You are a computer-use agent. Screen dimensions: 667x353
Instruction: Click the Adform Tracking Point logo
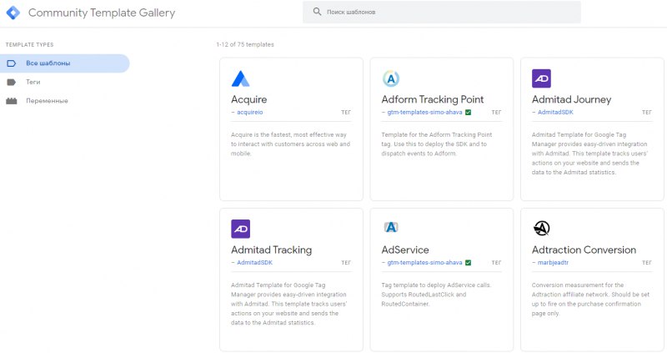coord(390,78)
